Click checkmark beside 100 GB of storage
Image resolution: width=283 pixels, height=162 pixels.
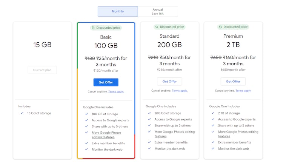click(87, 114)
